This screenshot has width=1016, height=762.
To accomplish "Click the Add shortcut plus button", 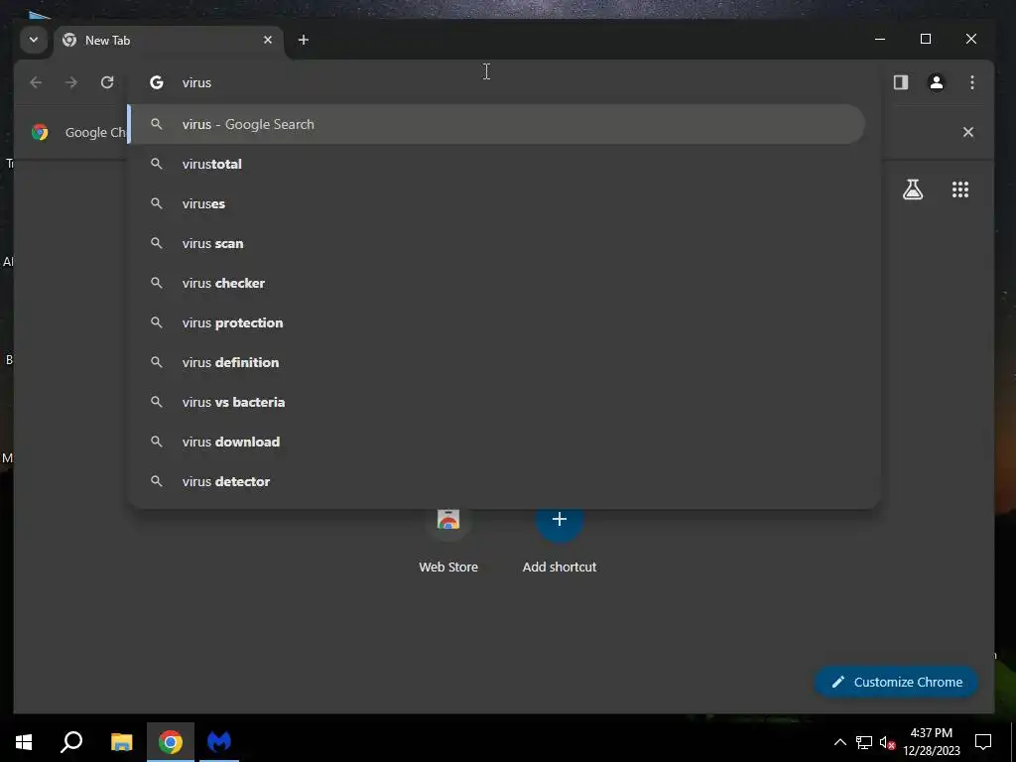I will point(560,520).
